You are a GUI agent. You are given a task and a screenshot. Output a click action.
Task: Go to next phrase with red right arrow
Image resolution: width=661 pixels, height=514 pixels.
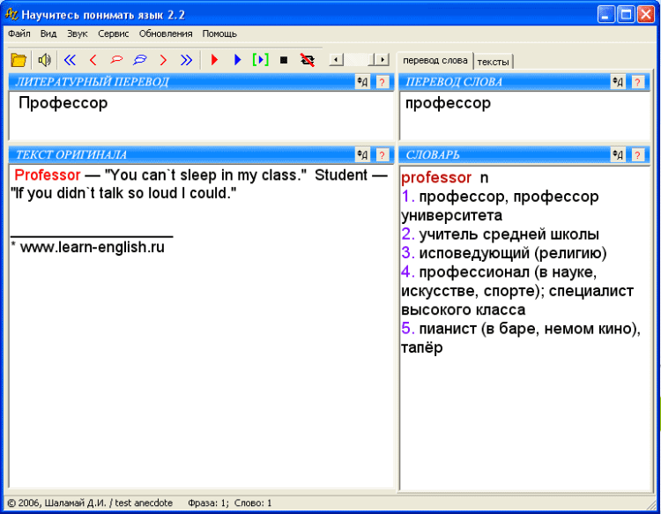click(x=163, y=60)
